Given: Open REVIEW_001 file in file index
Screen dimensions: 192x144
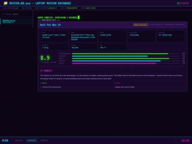Looking at the screenshot, I should pyautogui.click(x=16, y=21).
